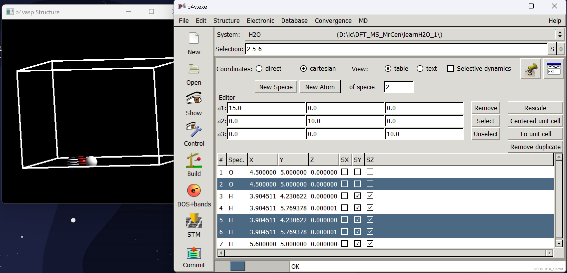Screen dimensions: 567x273
Task: Click the scroll-up arrow of the atom table
Action: 559,157
